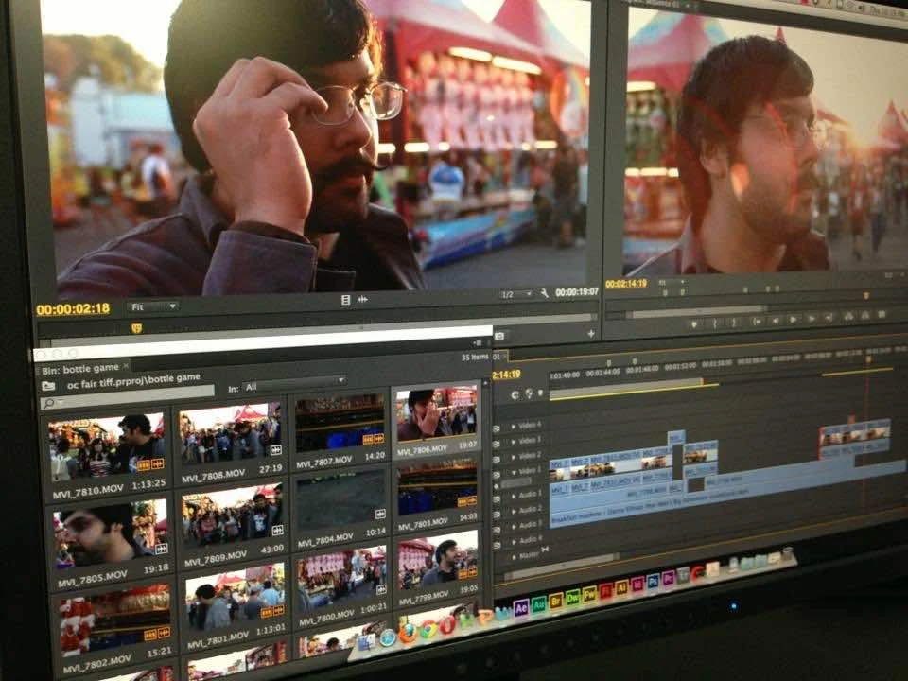908x681 pixels.
Task: Expand the Master audio track
Action: [x=515, y=557]
